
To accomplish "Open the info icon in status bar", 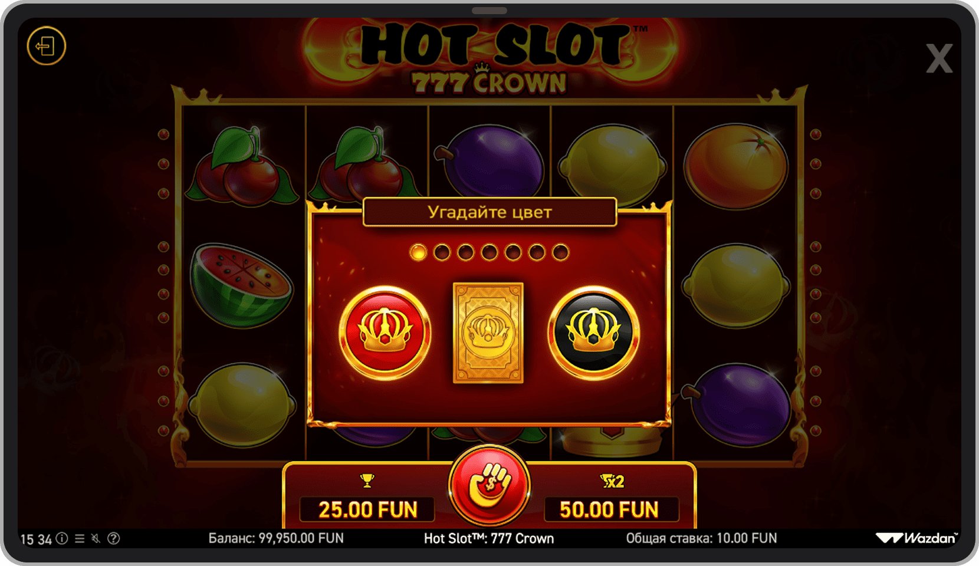I will coord(62,538).
